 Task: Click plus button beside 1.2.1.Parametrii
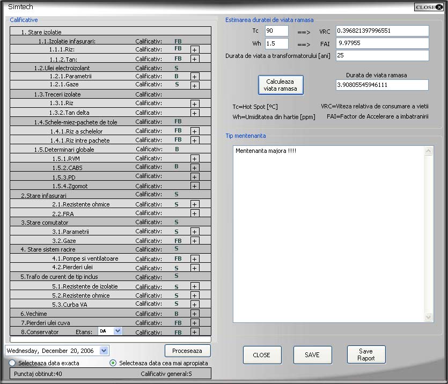coord(195,77)
